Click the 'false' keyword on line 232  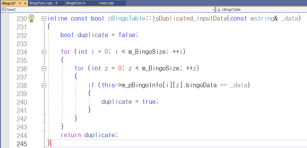point(127,35)
